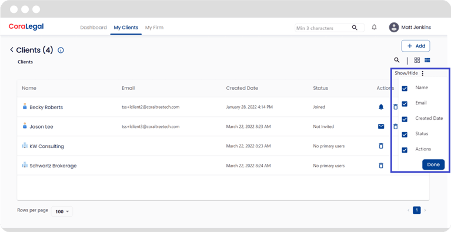The image size is (451, 232).
Task: Select the My Clients tab
Action: point(126,28)
